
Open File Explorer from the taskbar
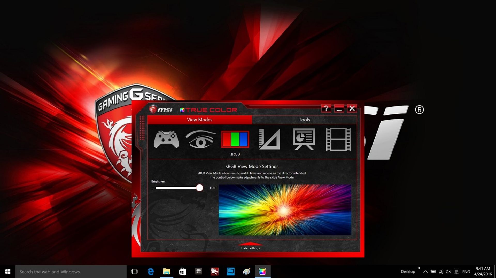pyautogui.click(x=167, y=272)
